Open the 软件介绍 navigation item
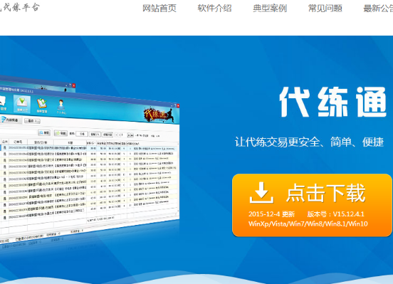Screen dimensions: 393x284 tap(214, 9)
